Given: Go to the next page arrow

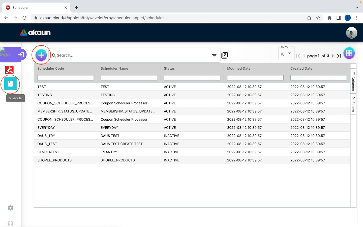Looking at the screenshot, I should [333, 56].
